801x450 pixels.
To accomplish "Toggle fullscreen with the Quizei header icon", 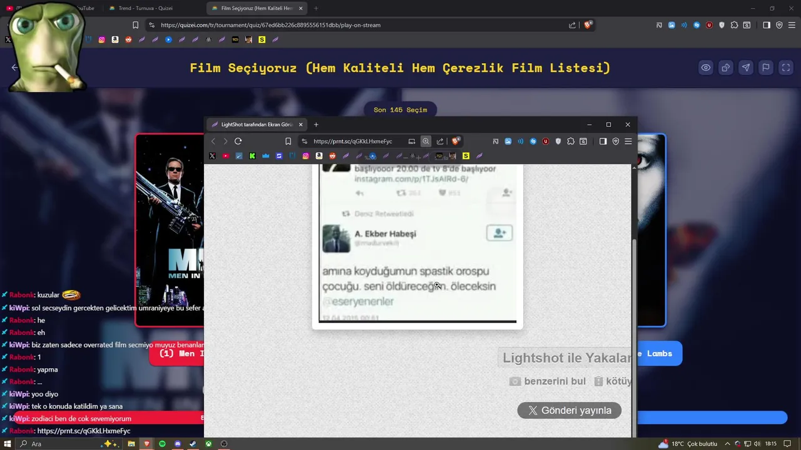I will click(x=786, y=67).
